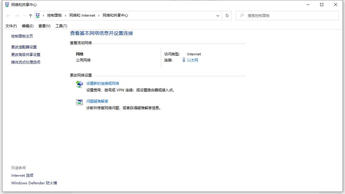Click the network icon in the address bar
345x194 pixels.
[38, 15]
